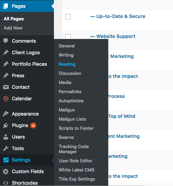Click the orange Calendar icon
173x186 pixels.
6,99
